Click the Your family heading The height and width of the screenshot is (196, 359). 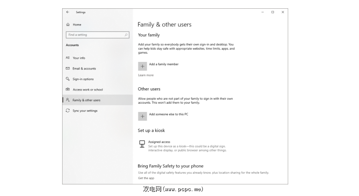(x=149, y=35)
